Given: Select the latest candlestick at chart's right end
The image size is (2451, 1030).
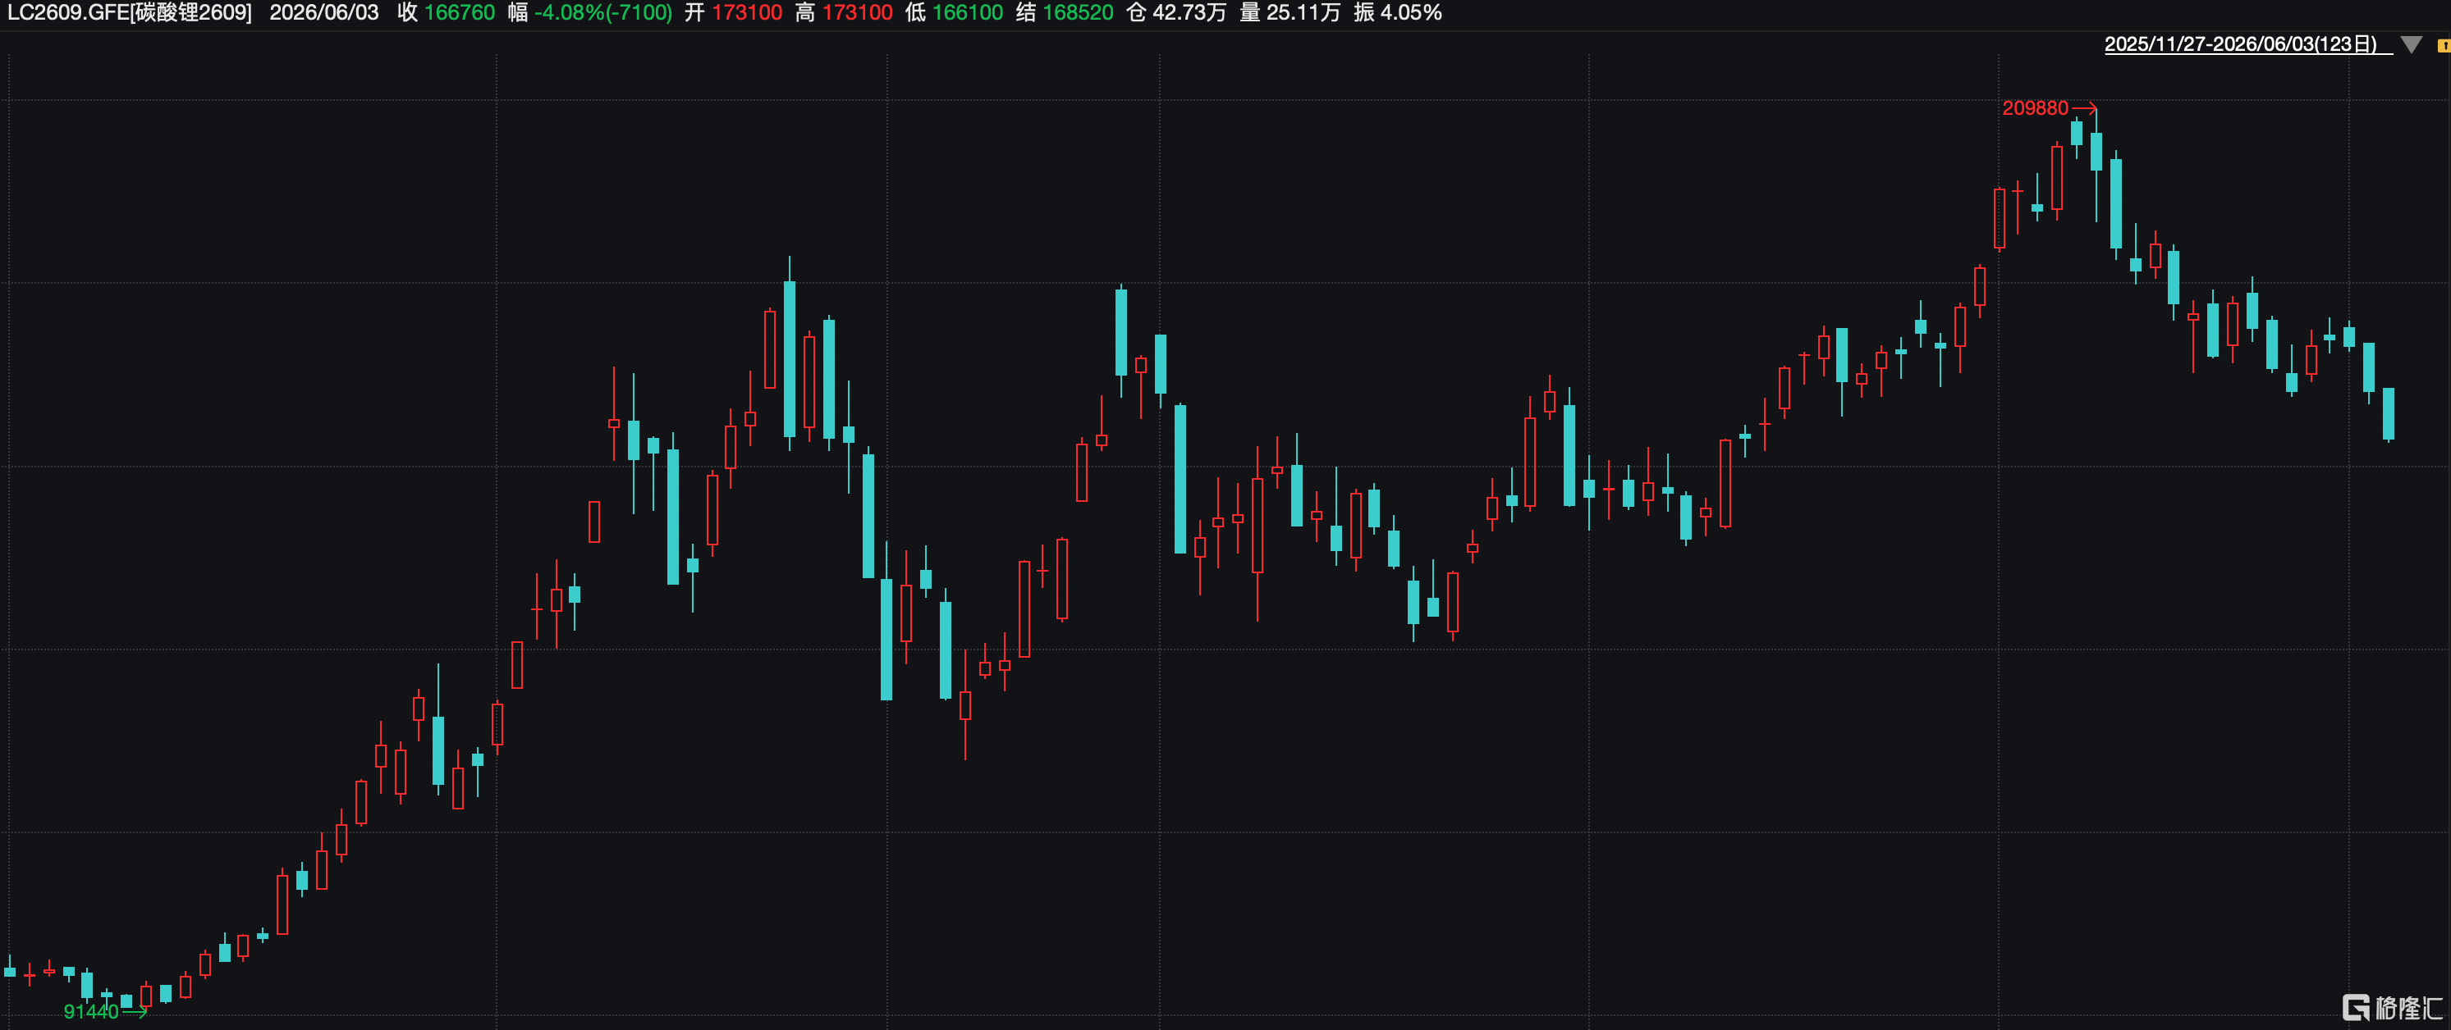Looking at the screenshot, I should coord(2388,413).
